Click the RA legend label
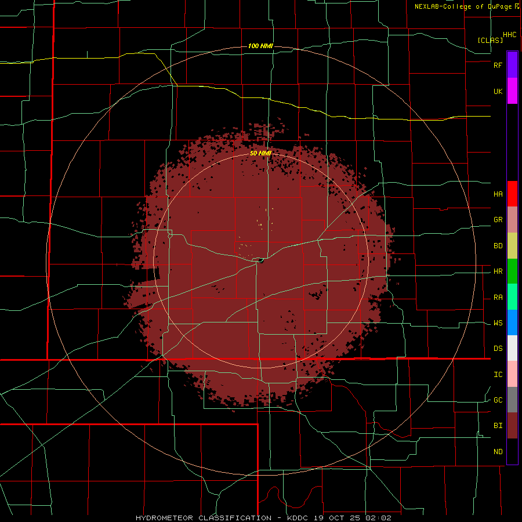Image resolution: width=522 pixels, height=522 pixels. [x=498, y=298]
